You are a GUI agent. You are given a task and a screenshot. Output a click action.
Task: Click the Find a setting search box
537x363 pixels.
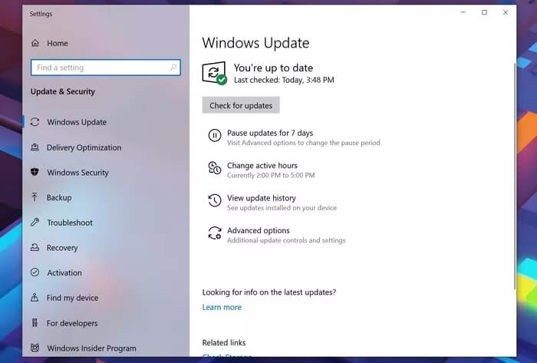point(106,68)
